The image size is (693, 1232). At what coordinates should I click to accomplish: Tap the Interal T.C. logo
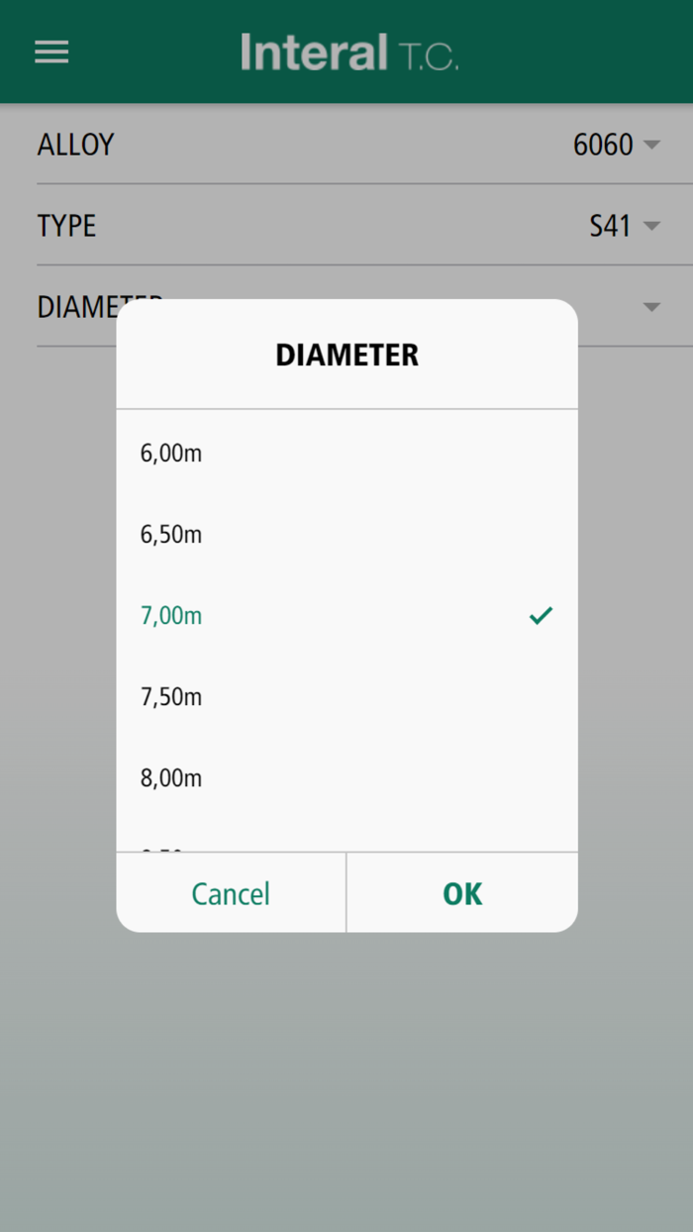click(348, 51)
